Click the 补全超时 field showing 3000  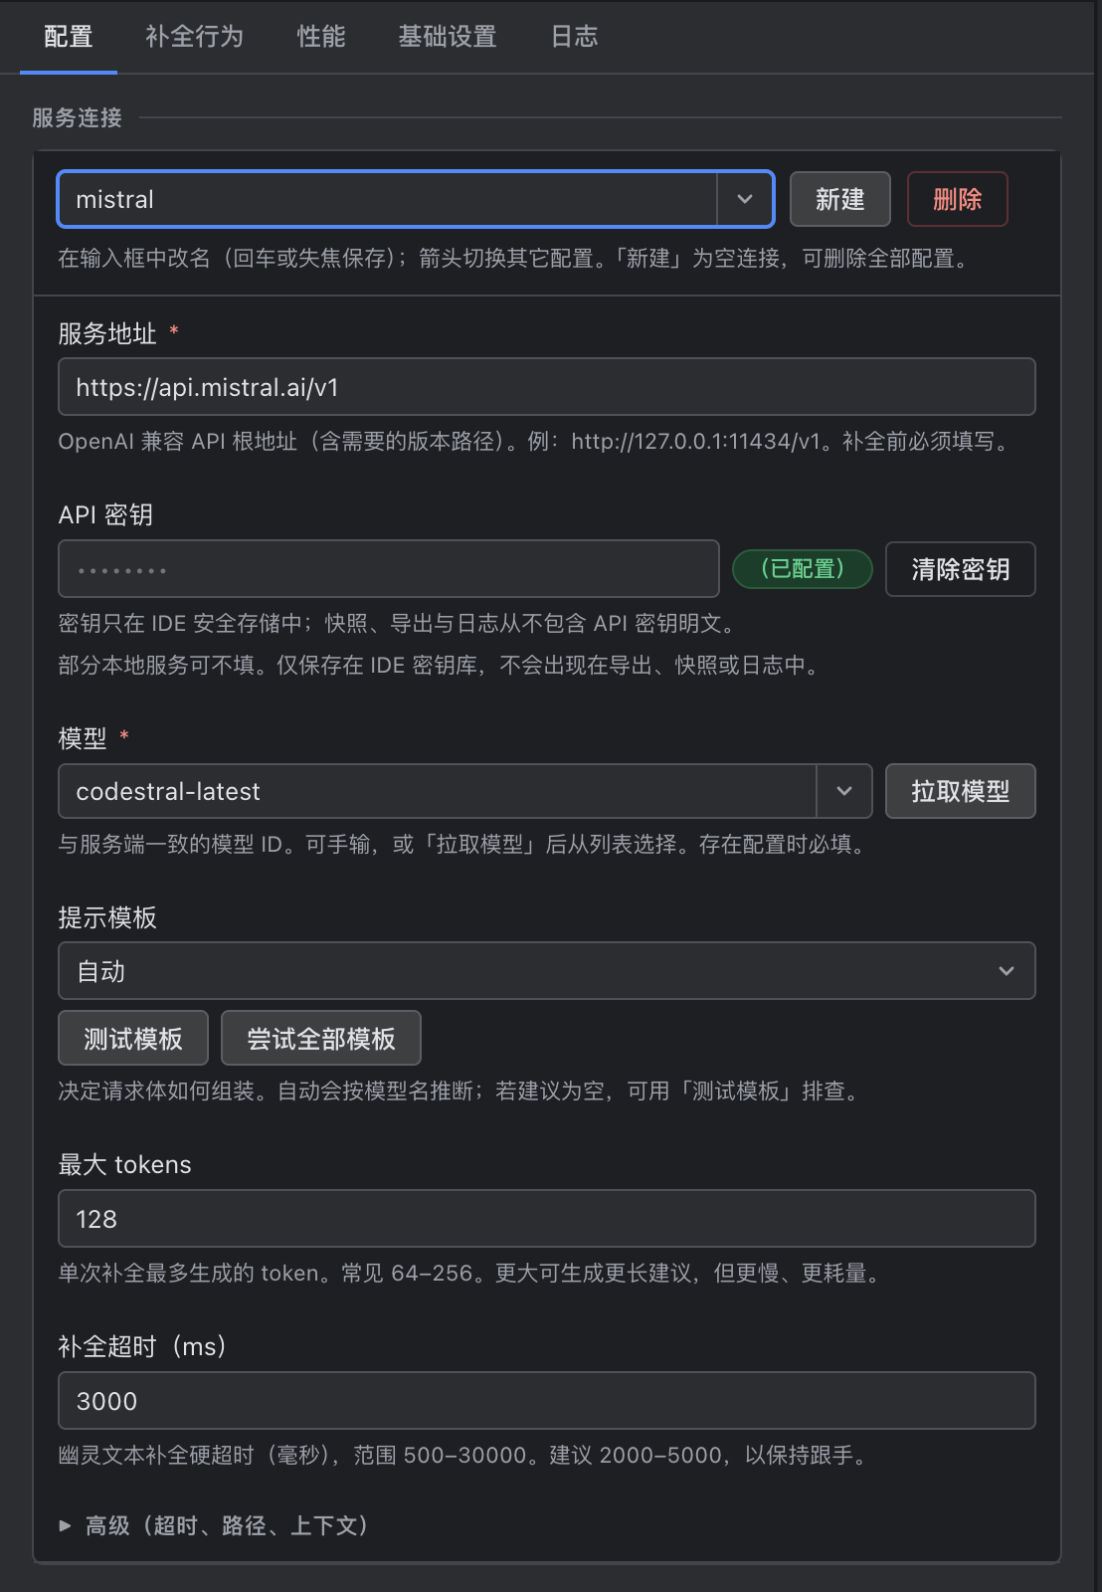[x=547, y=1401]
